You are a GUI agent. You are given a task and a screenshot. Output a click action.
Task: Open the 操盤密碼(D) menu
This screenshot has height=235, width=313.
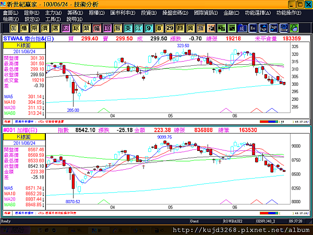click(x=175, y=13)
